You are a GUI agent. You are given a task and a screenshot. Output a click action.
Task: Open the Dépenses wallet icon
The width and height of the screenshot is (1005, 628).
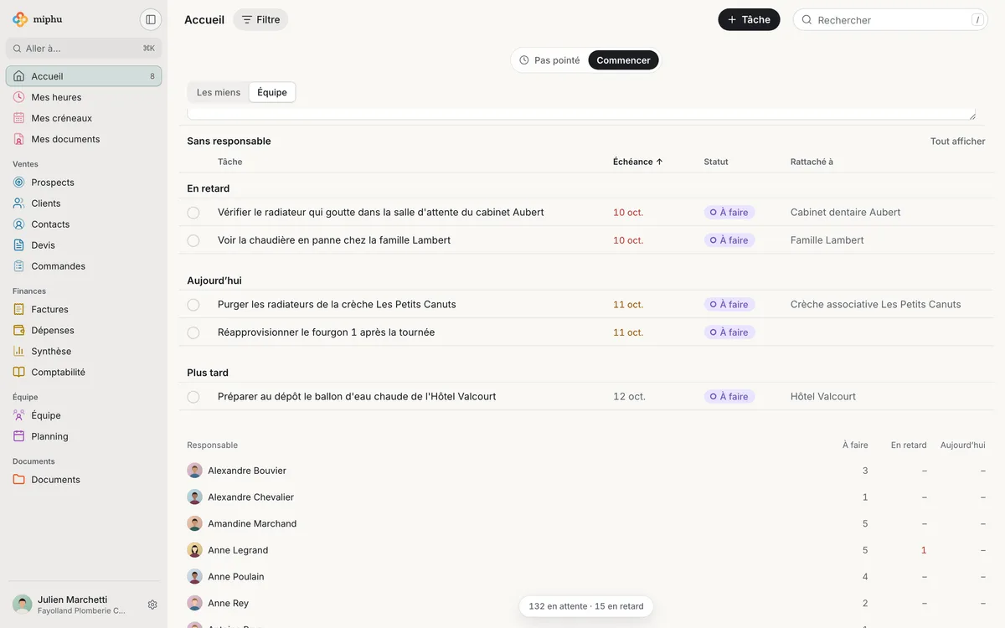18,330
